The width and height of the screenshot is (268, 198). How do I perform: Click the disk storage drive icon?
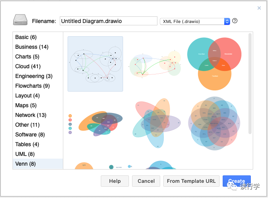(20, 20)
